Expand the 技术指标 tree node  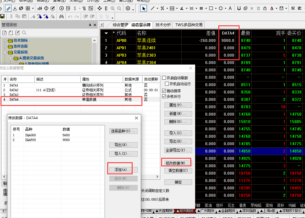tap(5, 40)
